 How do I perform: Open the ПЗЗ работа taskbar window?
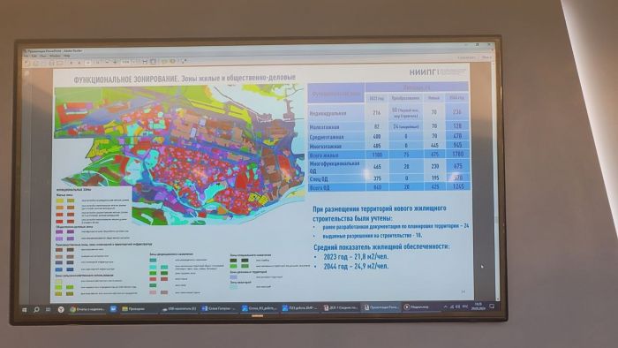point(300,307)
